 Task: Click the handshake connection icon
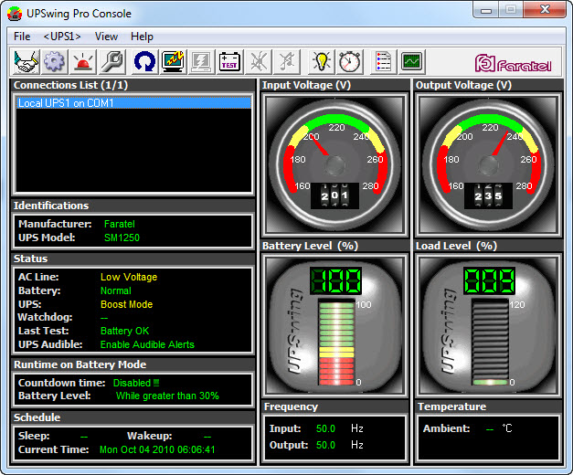tap(27, 61)
